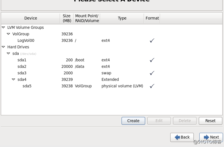
Task: Click the 200 size value of sda1
Action: pos(69,60)
